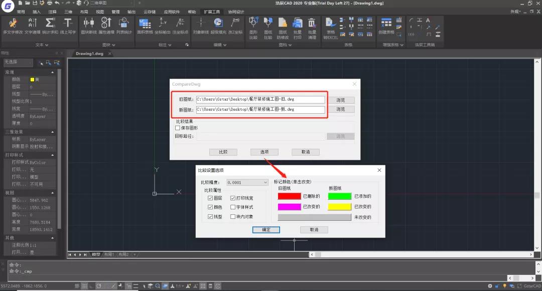
Task: Change the red 已删除的 marker color
Action: point(289,196)
